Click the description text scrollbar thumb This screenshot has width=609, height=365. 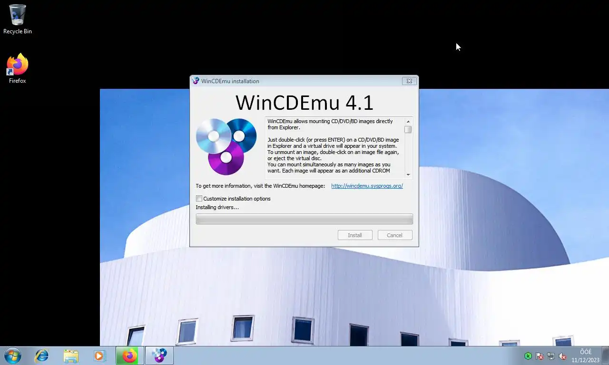[x=408, y=130]
